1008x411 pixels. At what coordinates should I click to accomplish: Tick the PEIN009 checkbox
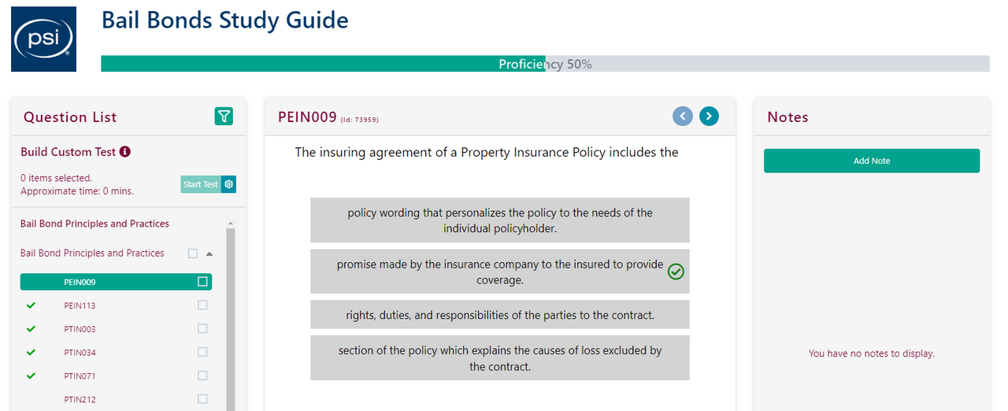[202, 282]
